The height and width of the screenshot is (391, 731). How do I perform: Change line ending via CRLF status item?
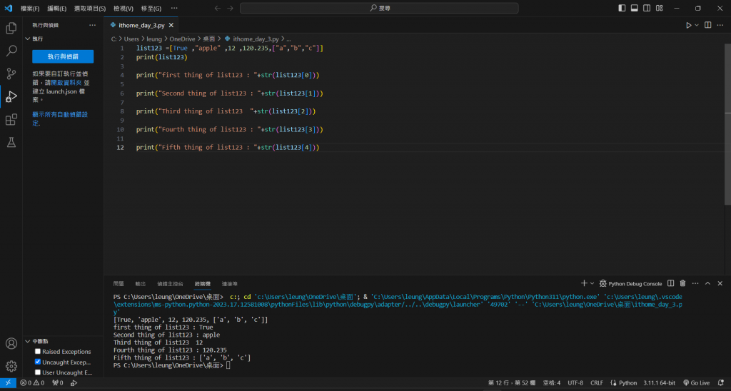pos(597,382)
